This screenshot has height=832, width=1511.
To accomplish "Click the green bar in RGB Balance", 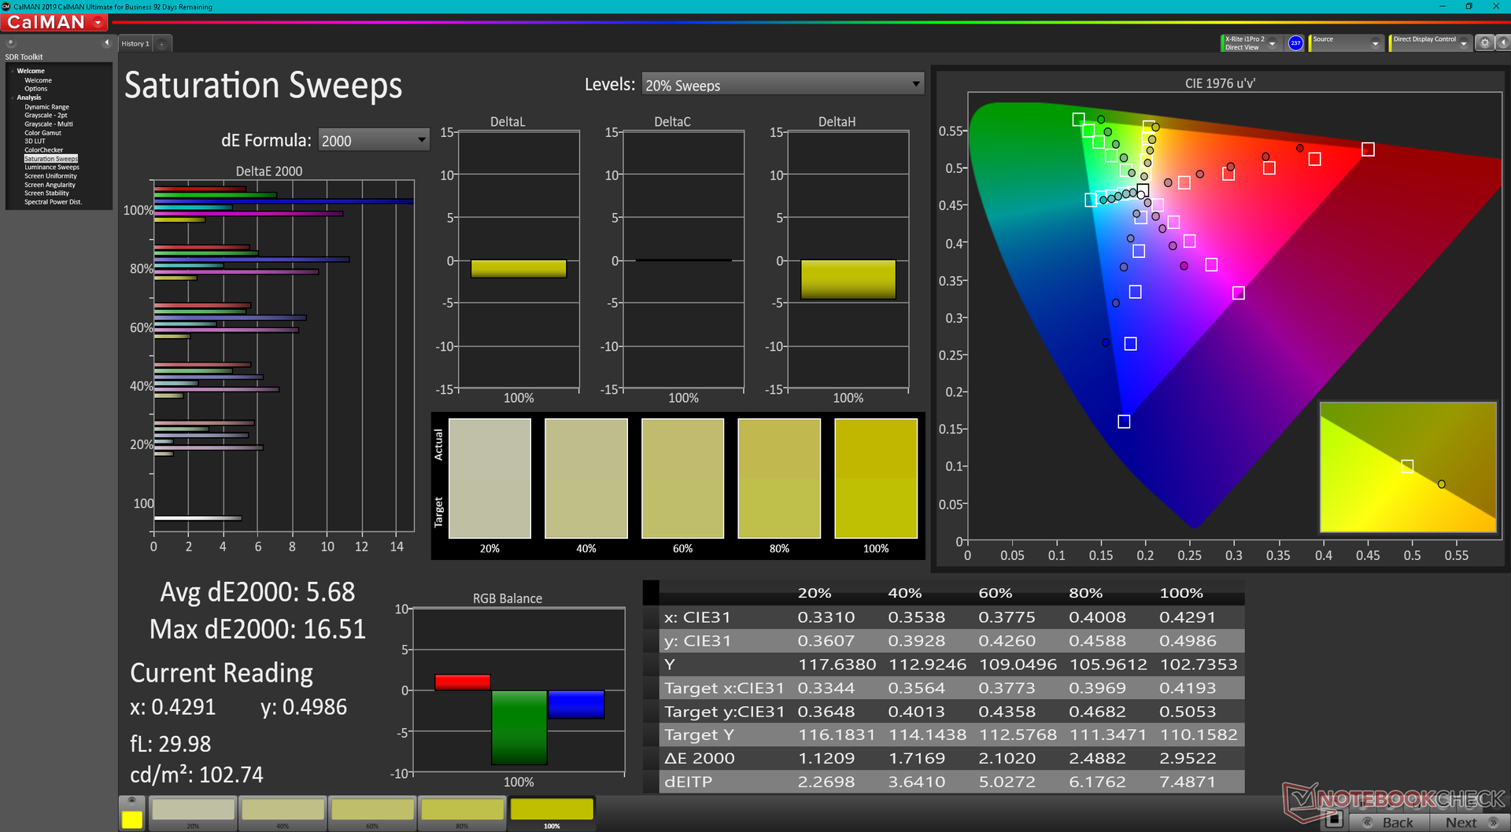I will click(519, 727).
